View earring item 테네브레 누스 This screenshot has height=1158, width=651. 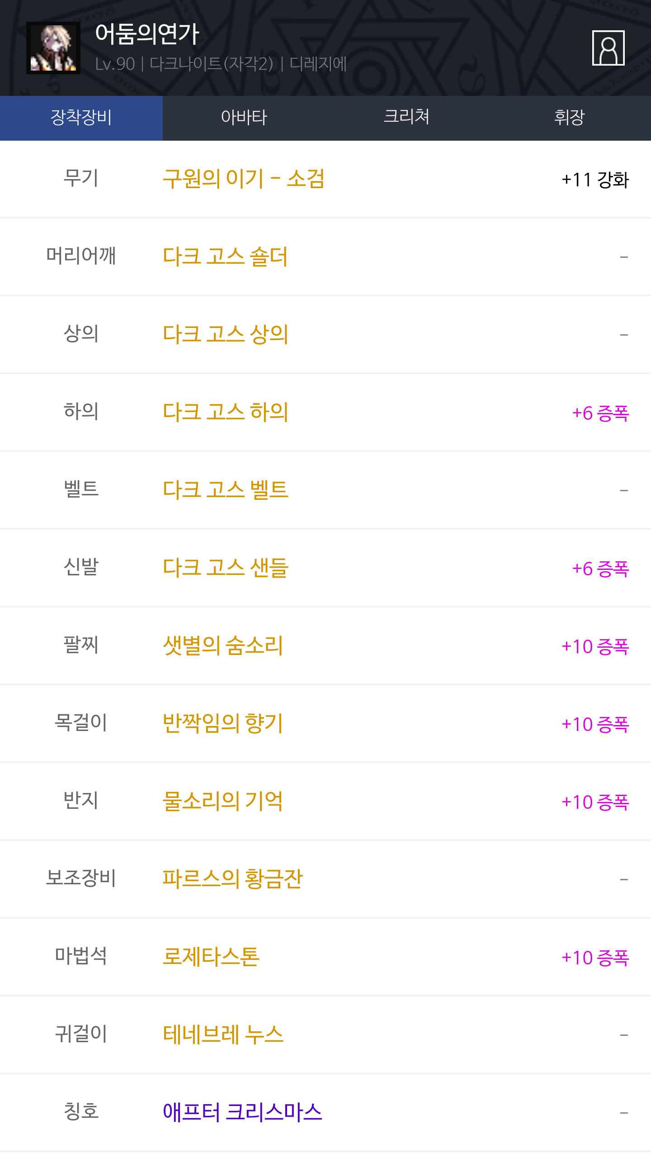pyautogui.click(x=223, y=1035)
